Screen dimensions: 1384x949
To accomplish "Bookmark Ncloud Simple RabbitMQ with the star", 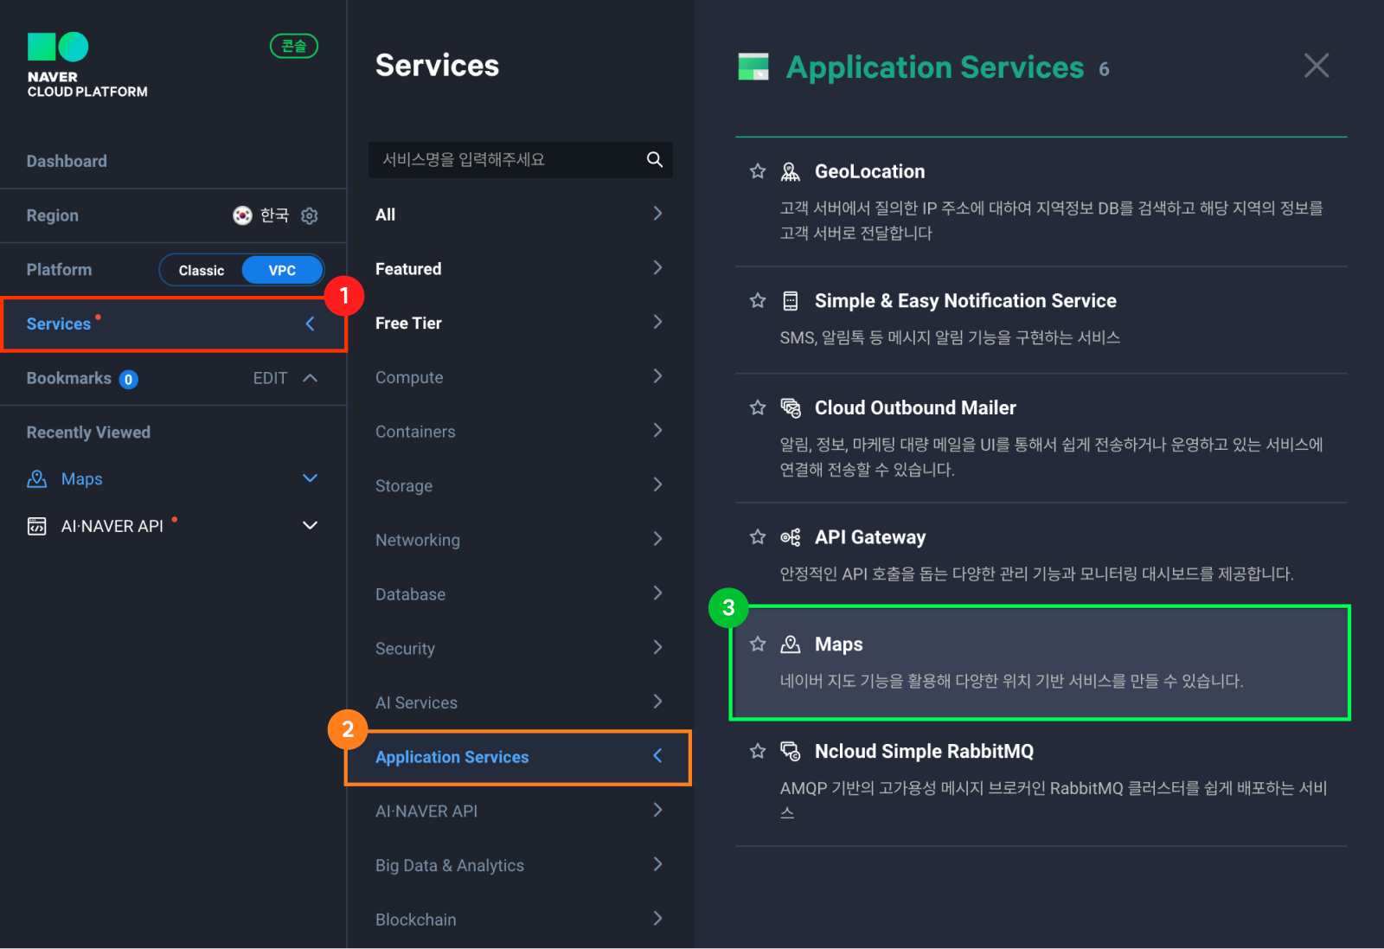I will [x=758, y=751].
